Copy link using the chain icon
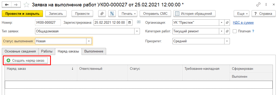This screenshot has height=95, width=279. click(x=258, y=5)
